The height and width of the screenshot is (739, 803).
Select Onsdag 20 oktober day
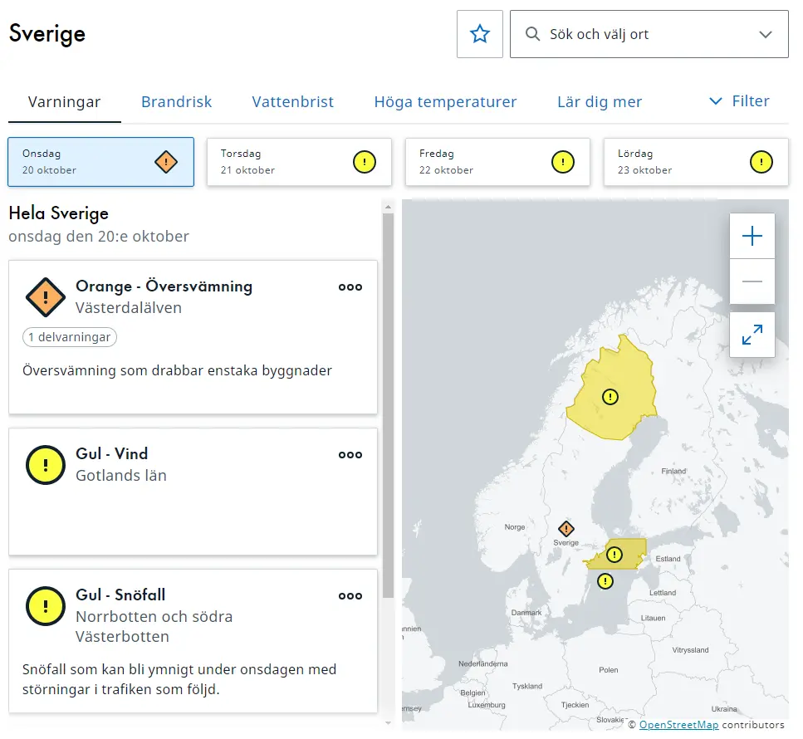tap(100, 162)
